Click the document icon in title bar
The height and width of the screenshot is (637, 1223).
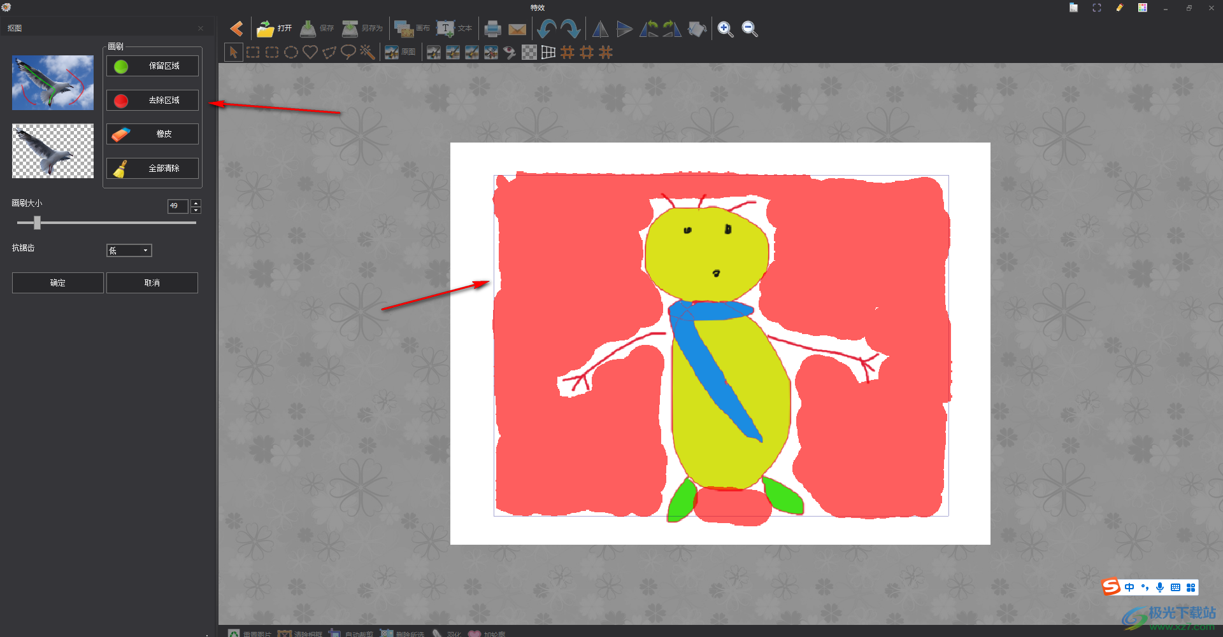pyautogui.click(x=1074, y=8)
